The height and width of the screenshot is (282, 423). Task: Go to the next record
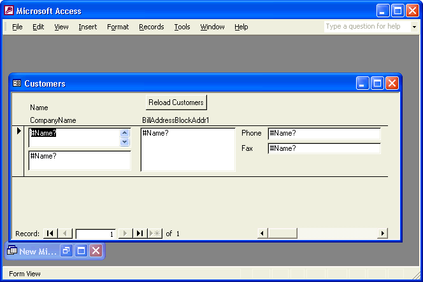pos(125,233)
